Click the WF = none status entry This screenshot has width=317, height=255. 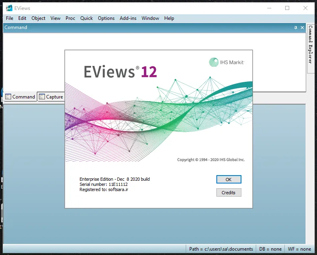[299, 249]
